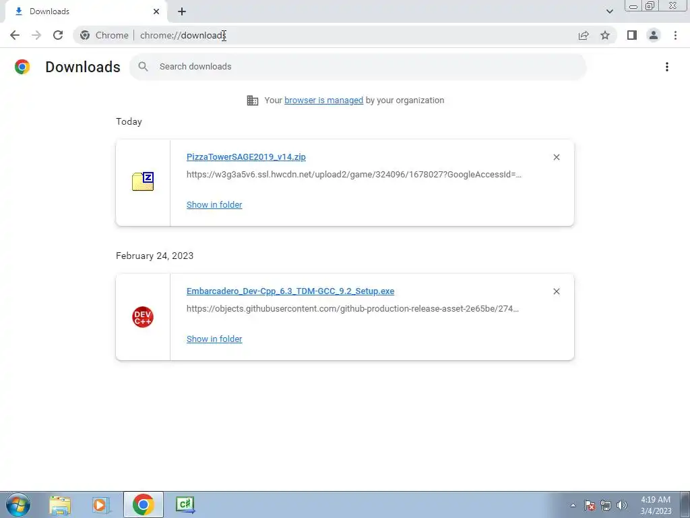This screenshot has height=518, width=690.
Task: Close the Downloads tab
Action: [156, 11]
